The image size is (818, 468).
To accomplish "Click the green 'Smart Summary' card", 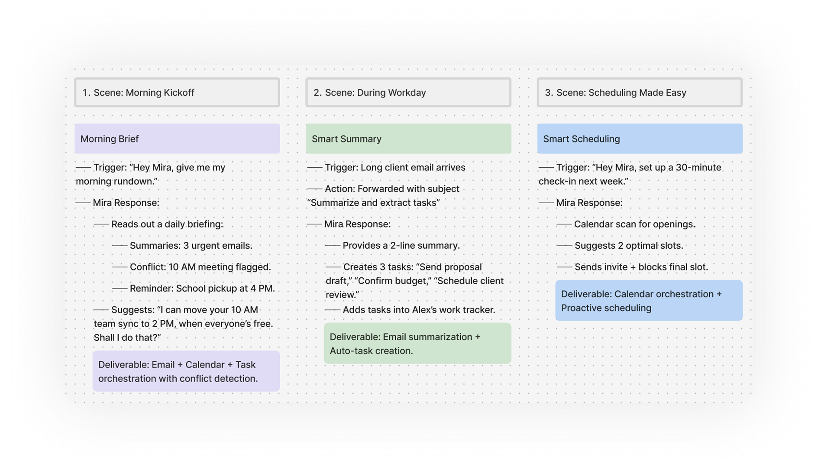I will pos(408,139).
